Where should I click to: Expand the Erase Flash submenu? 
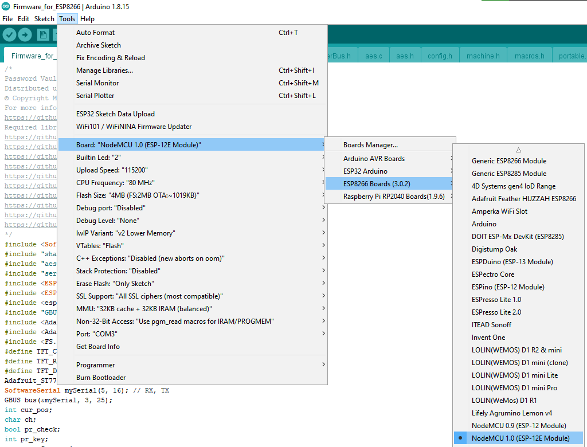(x=193, y=284)
